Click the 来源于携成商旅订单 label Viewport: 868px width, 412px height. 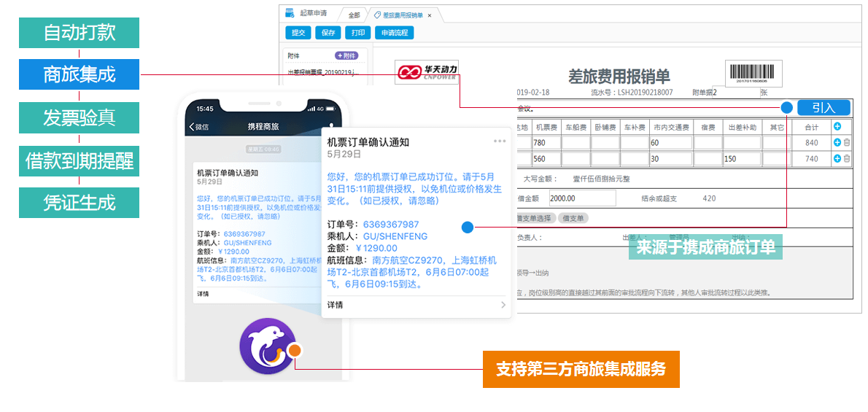tap(705, 247)
